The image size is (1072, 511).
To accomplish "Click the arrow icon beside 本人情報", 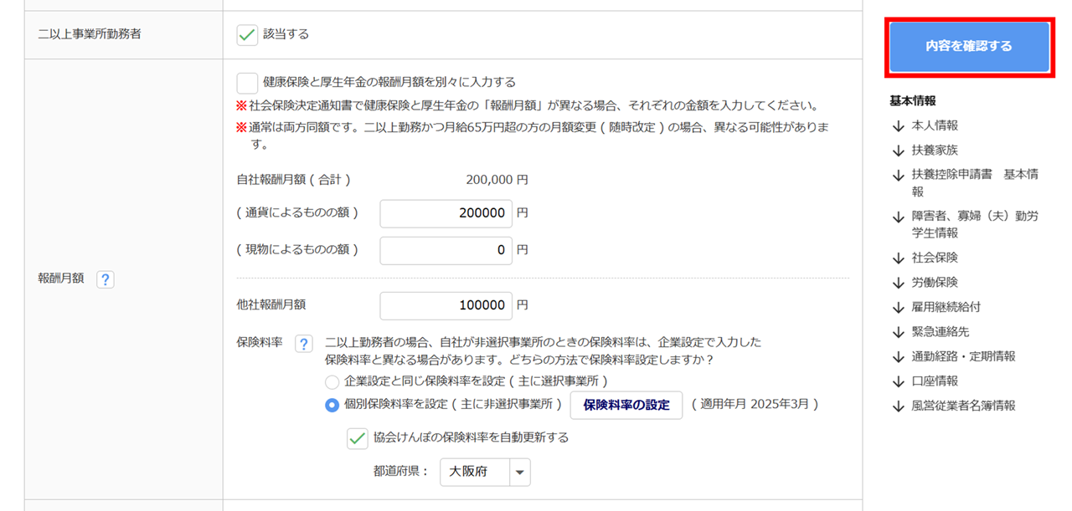I will click(899, 125).
